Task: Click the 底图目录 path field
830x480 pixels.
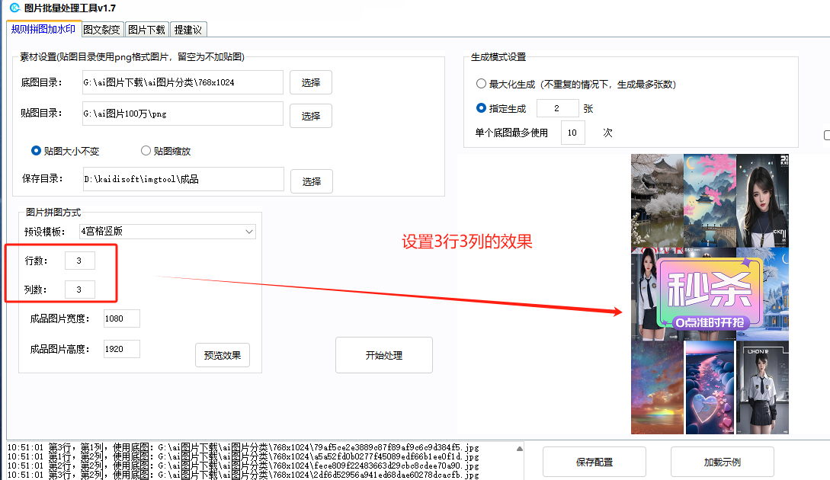Action: point(183,82)
